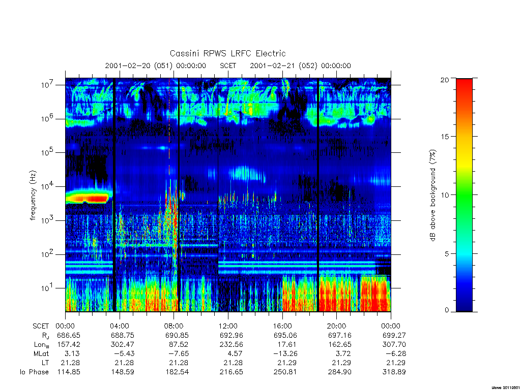521x390 pixels.
Task: Click the longitude value '302.47'
Action: [123, 345]
